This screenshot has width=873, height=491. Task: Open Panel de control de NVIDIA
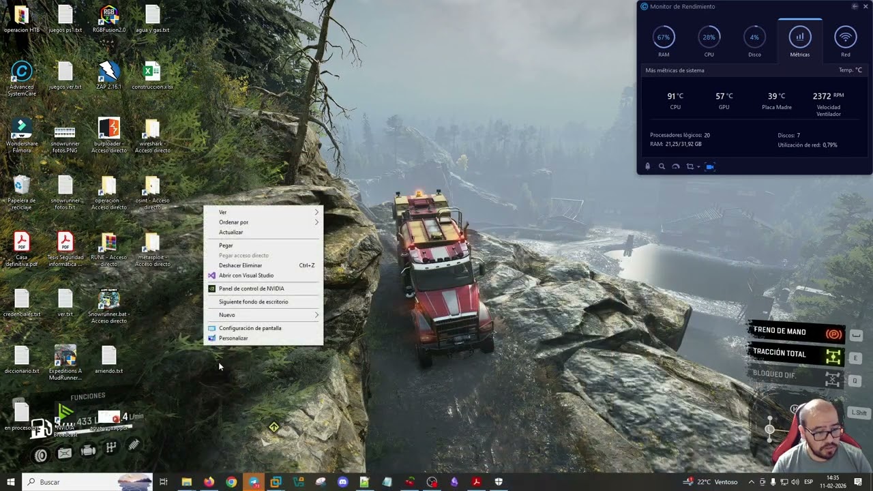click(x=263, y=288)
